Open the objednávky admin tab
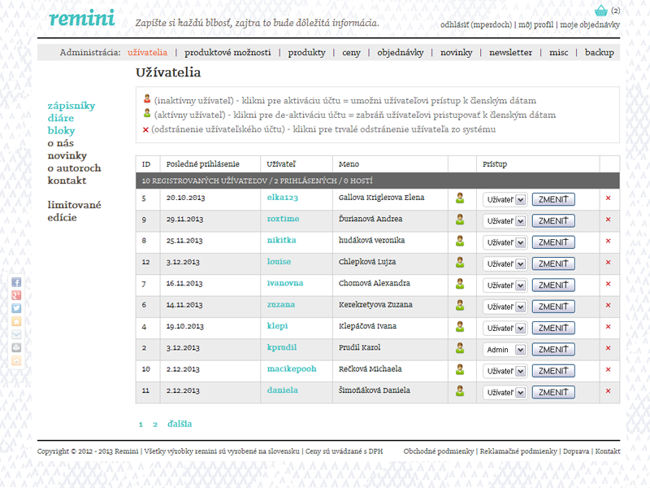This screenshot has width=650, height=488. coord(400,53)
